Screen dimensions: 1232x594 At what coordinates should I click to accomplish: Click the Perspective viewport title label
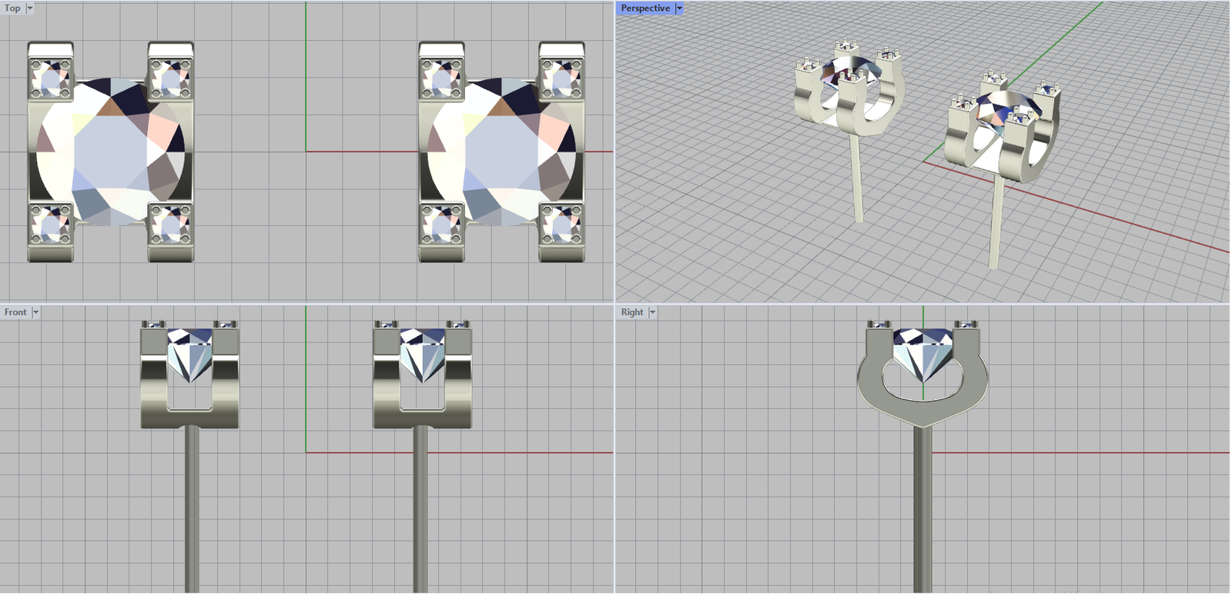(644, 8)
